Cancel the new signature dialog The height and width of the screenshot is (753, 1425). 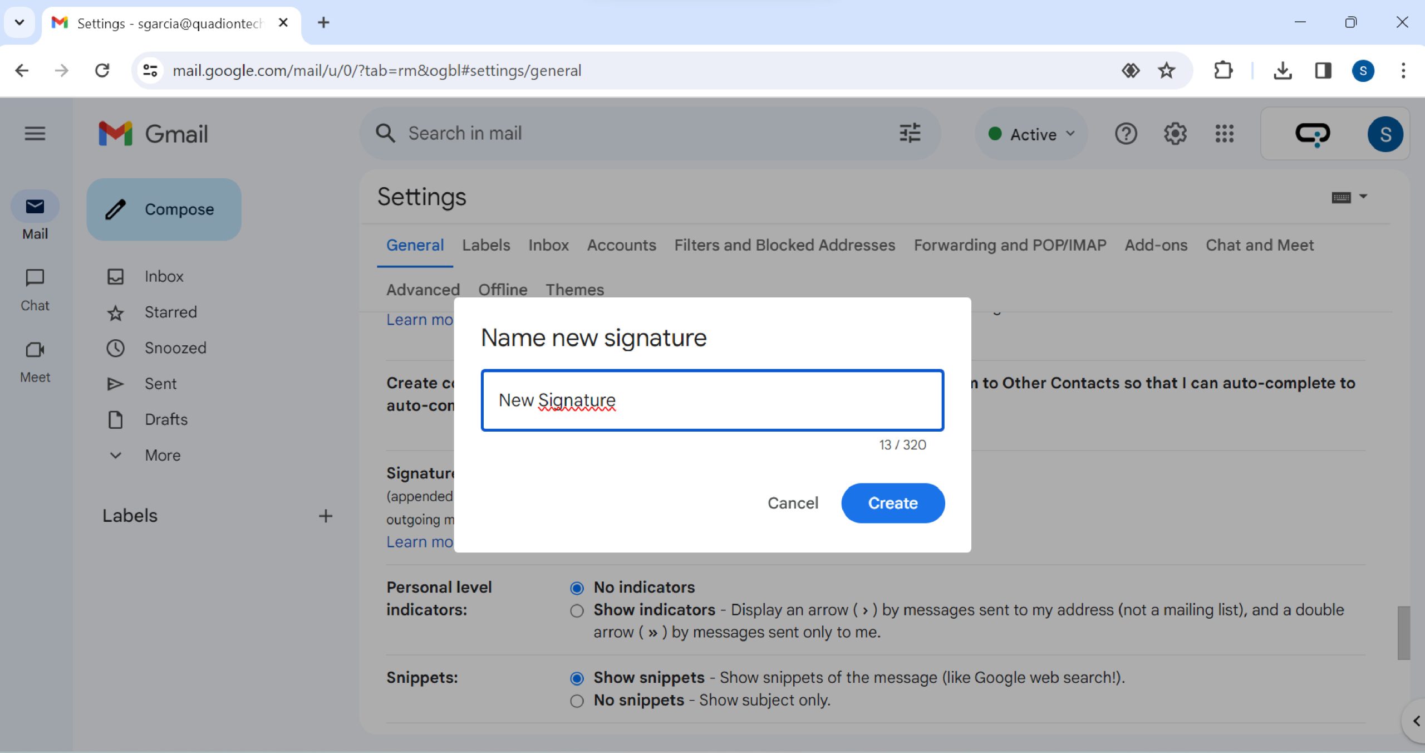click(x=793, y=503)
